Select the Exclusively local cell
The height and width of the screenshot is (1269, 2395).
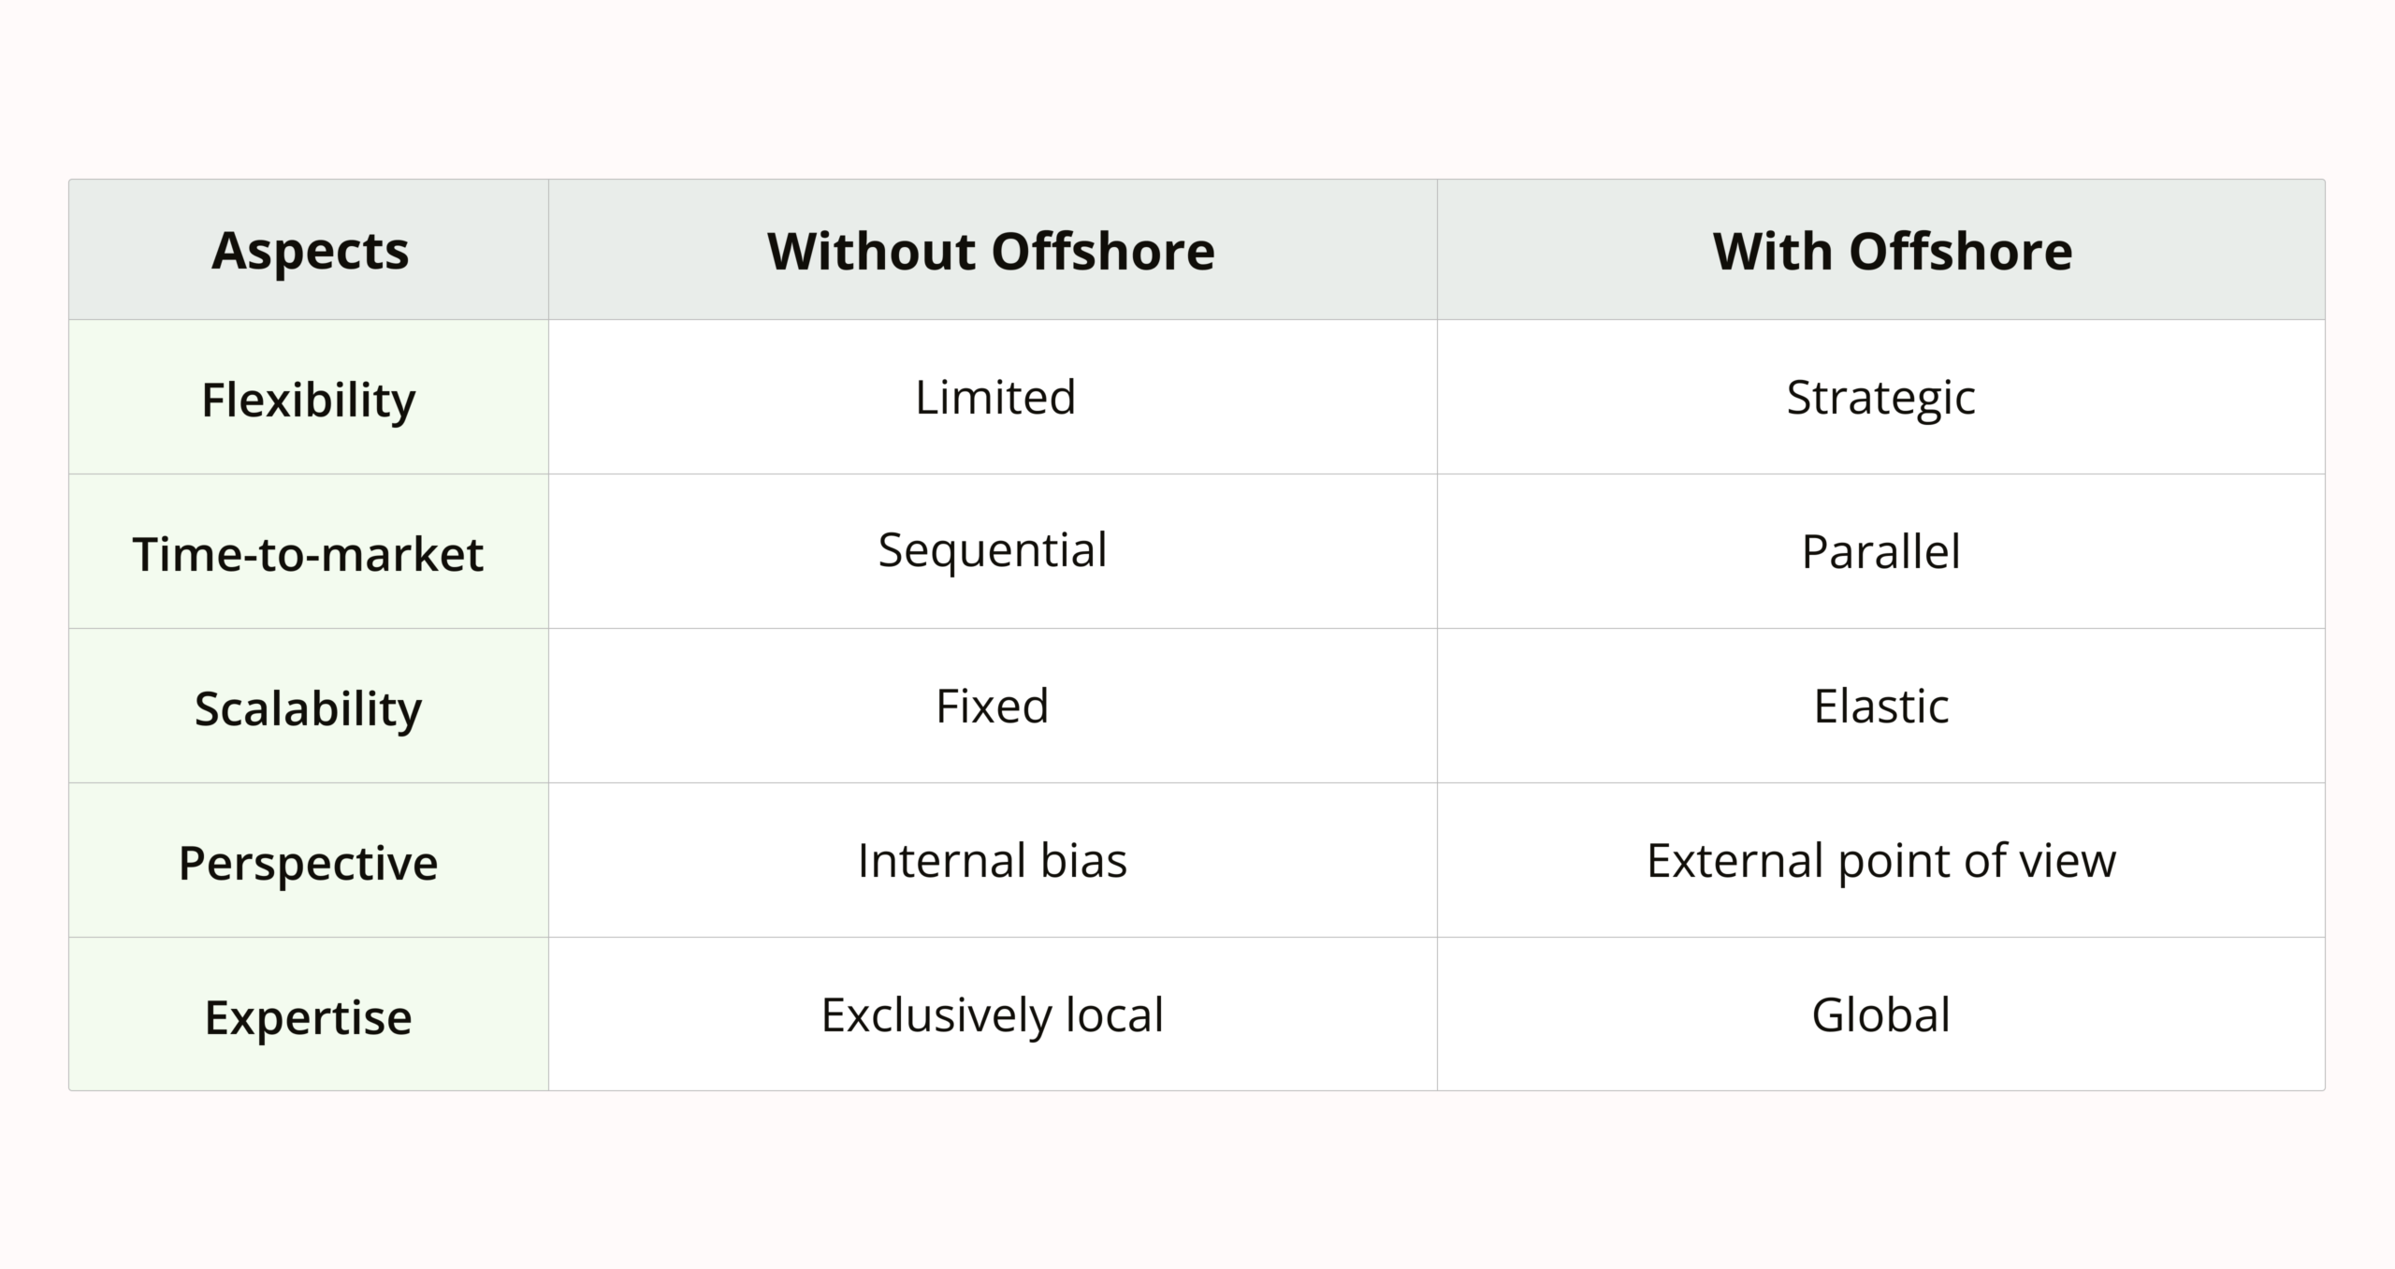pos(992,1014)
